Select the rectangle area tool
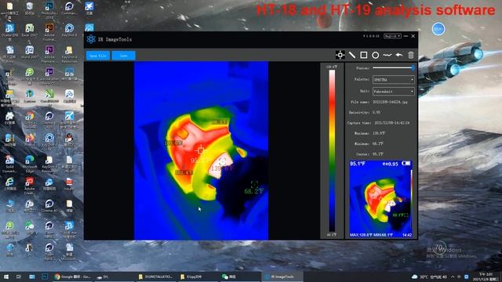 pos(364,55)
